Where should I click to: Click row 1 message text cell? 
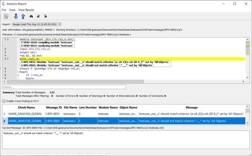(191, 114)
